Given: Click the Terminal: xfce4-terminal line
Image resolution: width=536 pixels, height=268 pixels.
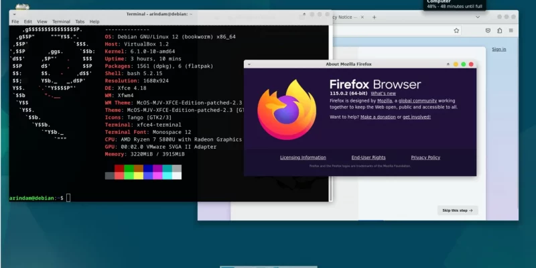Looking at the screenshot, I should tap(143, 125).
